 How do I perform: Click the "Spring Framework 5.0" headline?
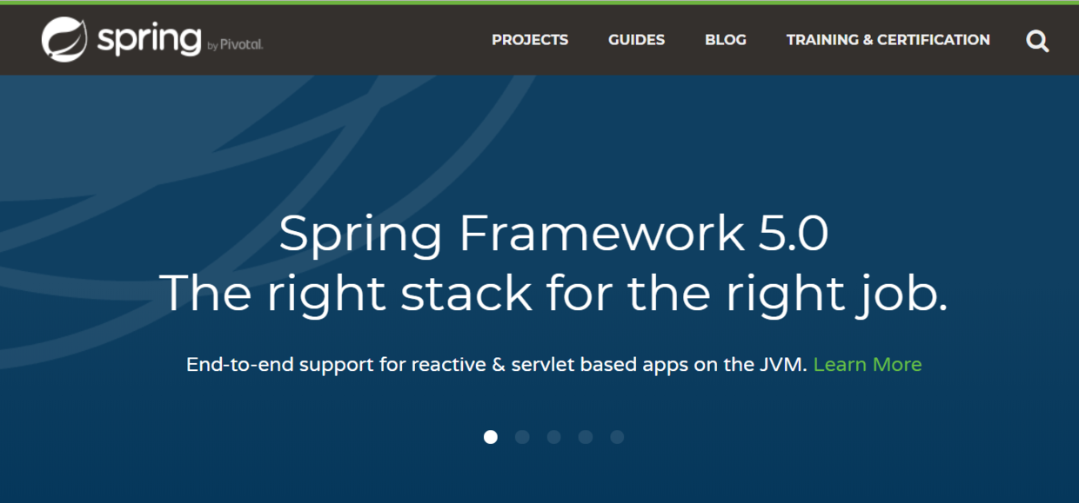[553, 235]
